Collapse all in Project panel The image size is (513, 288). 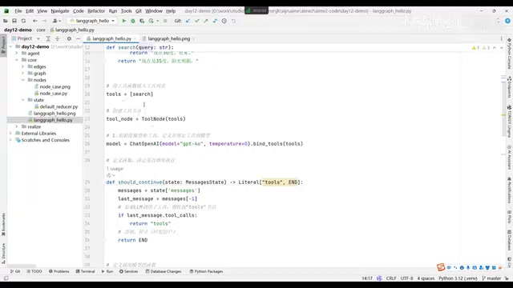(57, 38)
